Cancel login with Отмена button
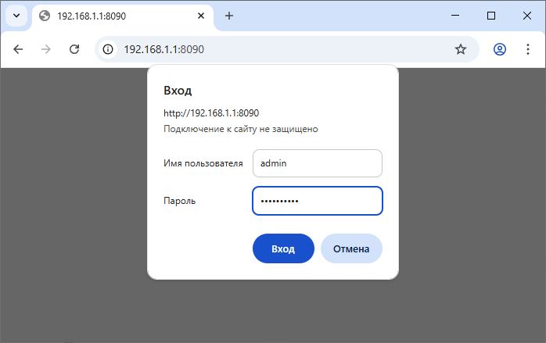Screen dimensions: 546x343 [351, 248]
